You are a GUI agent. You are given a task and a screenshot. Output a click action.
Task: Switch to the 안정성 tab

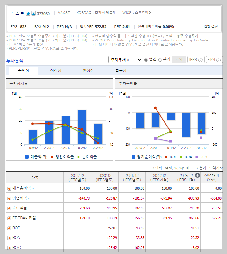(88, 71)
